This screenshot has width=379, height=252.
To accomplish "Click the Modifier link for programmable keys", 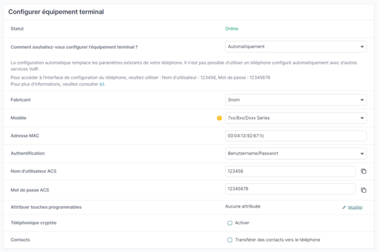I will tap(355, 208).
